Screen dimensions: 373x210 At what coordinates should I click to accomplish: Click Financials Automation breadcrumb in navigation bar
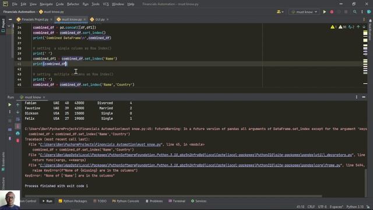pos(19,12)
